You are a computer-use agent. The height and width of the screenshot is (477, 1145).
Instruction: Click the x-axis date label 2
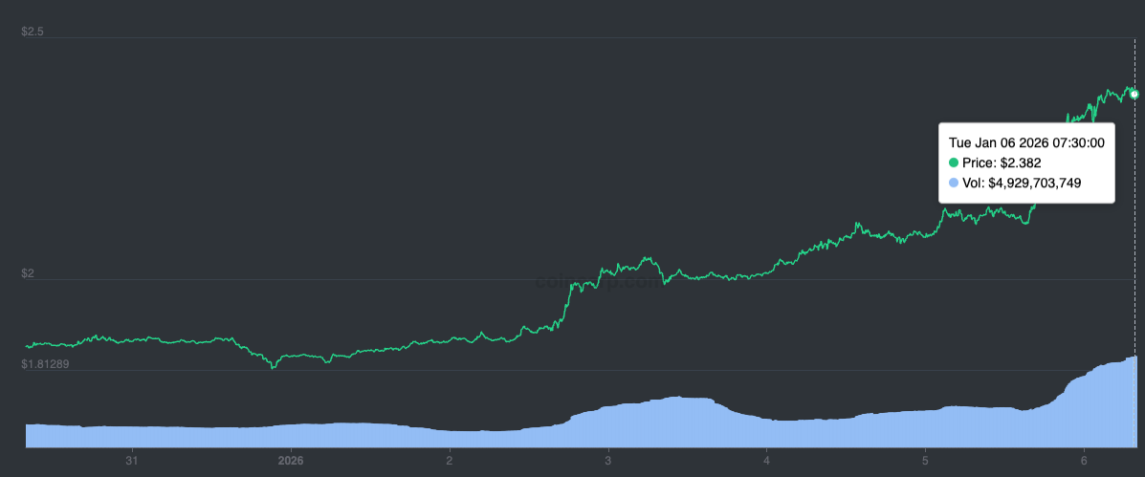click(450, 461)
